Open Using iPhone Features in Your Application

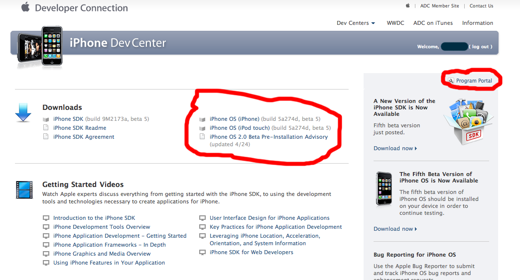tap(109, 263)
